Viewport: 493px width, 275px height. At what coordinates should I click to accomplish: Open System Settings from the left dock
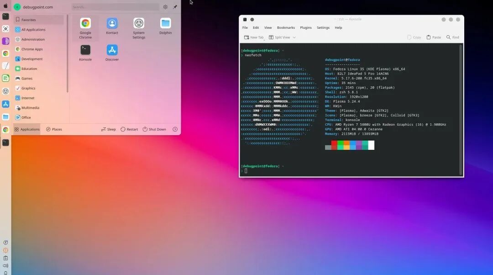pos(5,91)
